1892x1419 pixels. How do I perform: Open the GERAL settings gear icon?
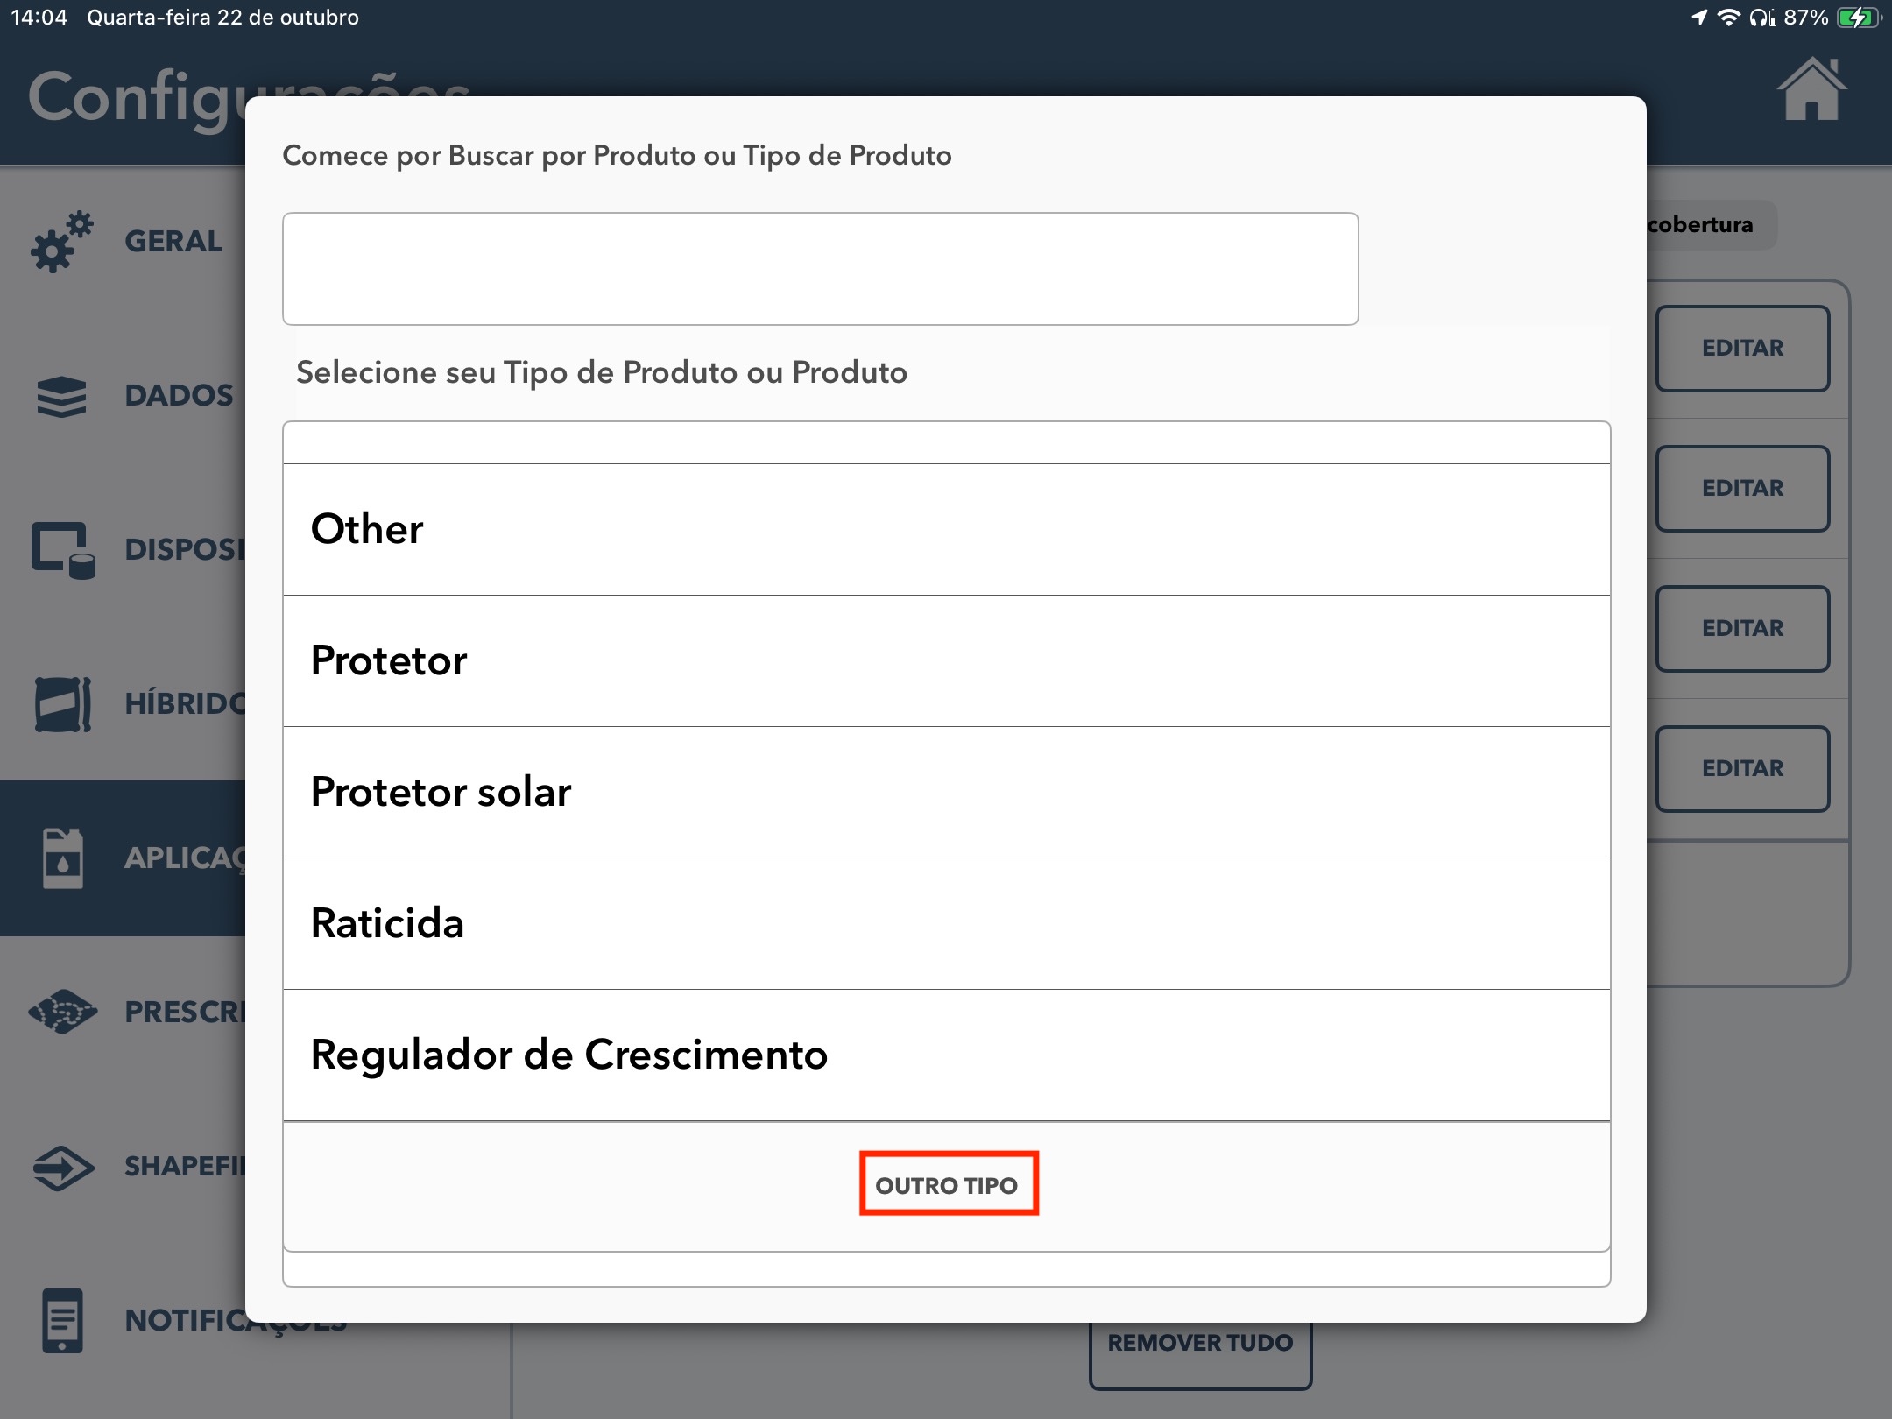(60, 241)
